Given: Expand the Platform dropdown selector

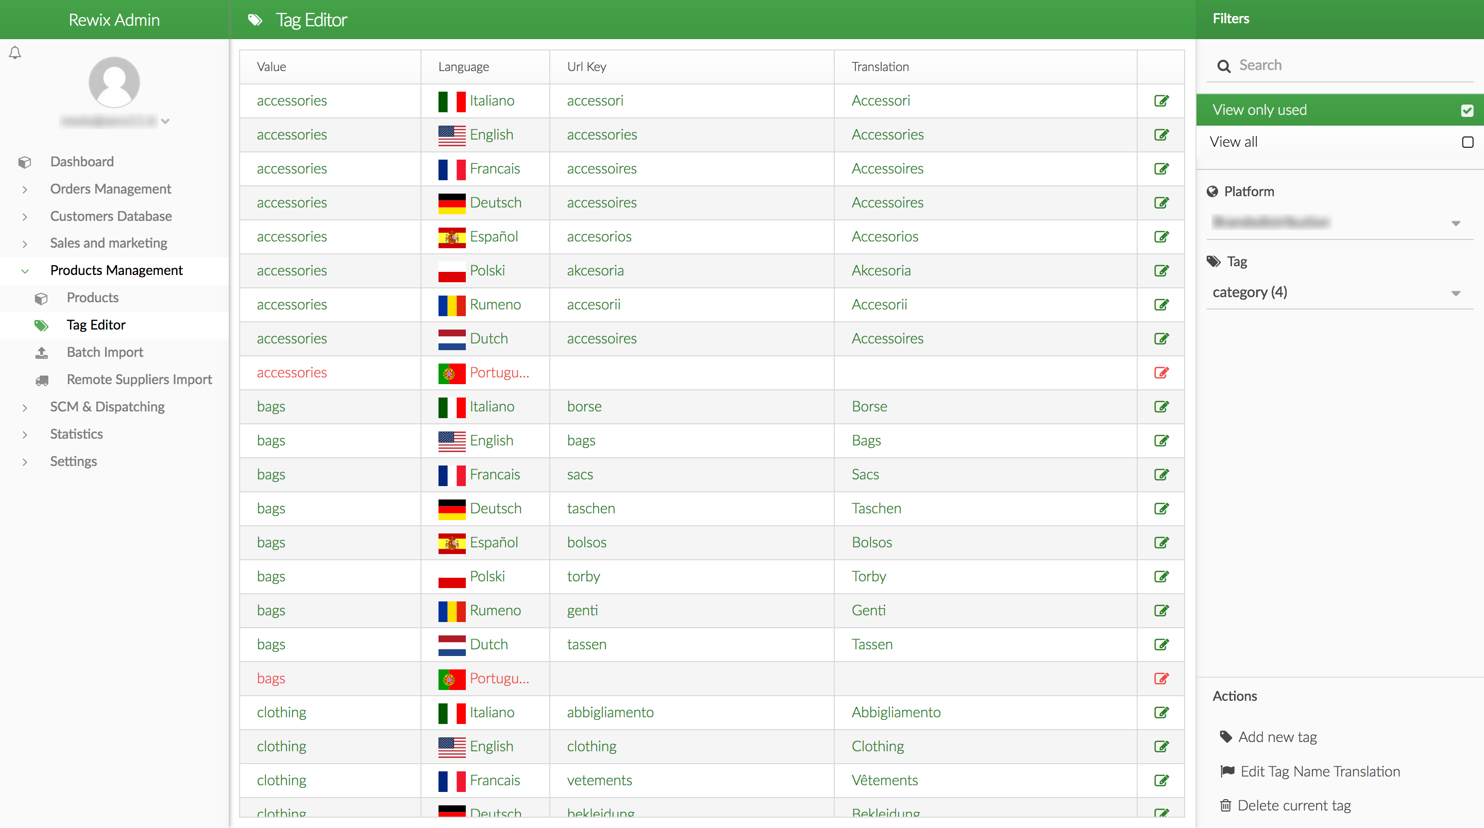Looking at the screenshot, I should coord(1460,222).
